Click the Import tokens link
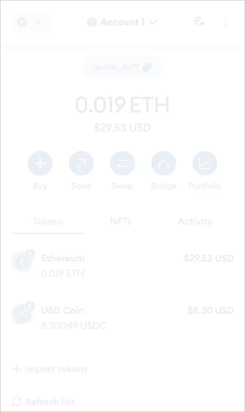 [x=50, y=369]
